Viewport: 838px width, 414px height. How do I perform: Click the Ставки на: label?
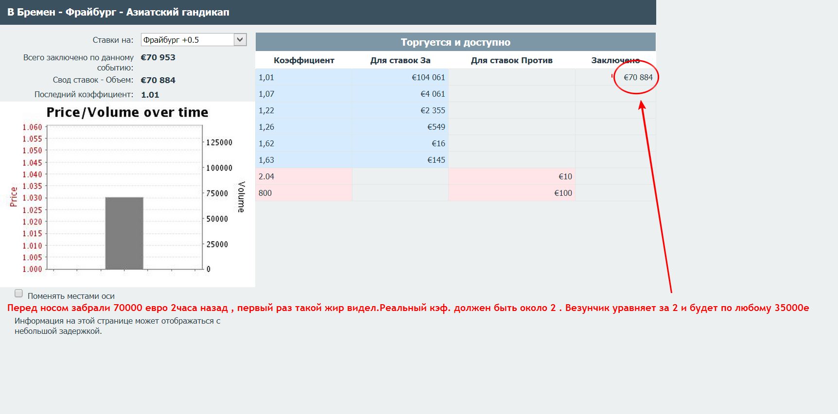(113, 40)
